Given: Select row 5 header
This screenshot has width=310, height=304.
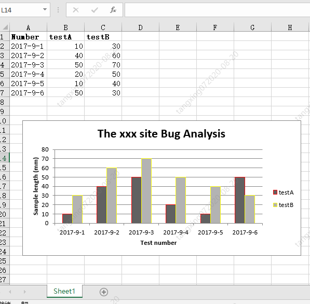Looking at the screenshot, I should click(x=5, y=74).
